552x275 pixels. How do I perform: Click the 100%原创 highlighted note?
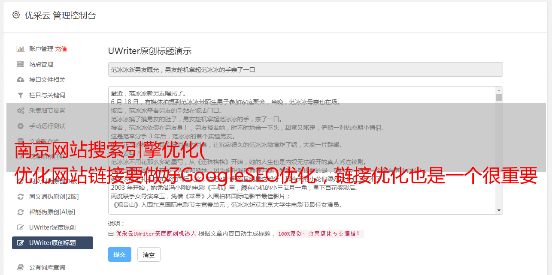(320, 234)
